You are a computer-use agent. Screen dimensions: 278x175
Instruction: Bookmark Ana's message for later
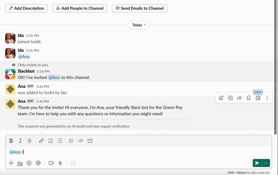248,98
